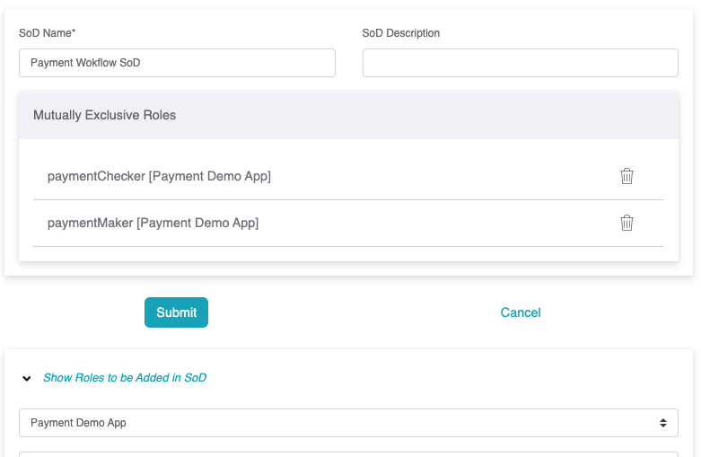Click the Mutually Exclusive Roles header
701x457 pixels.
click(348, 115)
